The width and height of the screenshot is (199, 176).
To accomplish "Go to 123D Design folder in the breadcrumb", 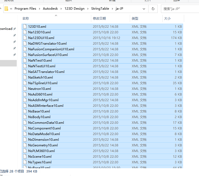I will (75, 9).
